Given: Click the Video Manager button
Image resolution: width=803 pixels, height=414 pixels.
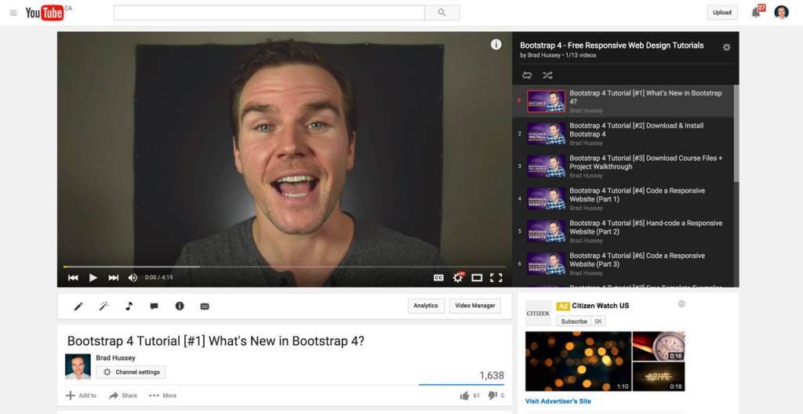Looking at the screenshot, I should pos(474,306).
